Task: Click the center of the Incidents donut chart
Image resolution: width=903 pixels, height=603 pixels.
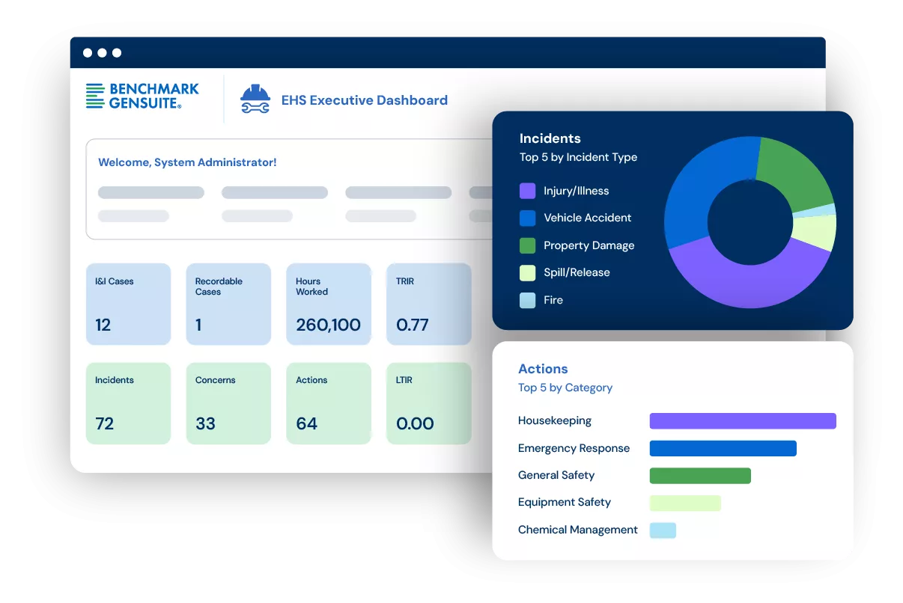Action: coord(752,221)
